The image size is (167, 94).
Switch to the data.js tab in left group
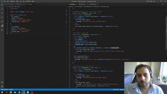tap(31, 4)
